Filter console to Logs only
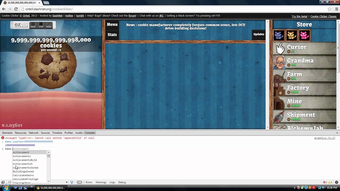Image resolution: width=340 pixels, height=191 pixels. pyautogui.click(x=112, y=182)
